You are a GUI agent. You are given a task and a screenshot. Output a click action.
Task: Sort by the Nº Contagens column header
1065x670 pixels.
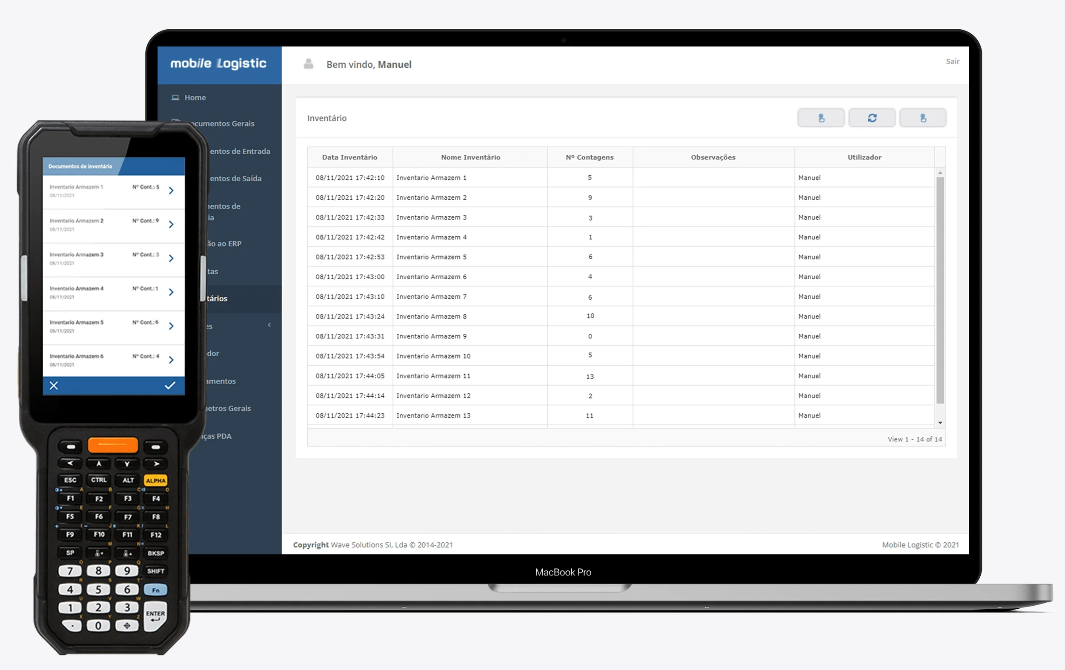click(x=590, y=157)
